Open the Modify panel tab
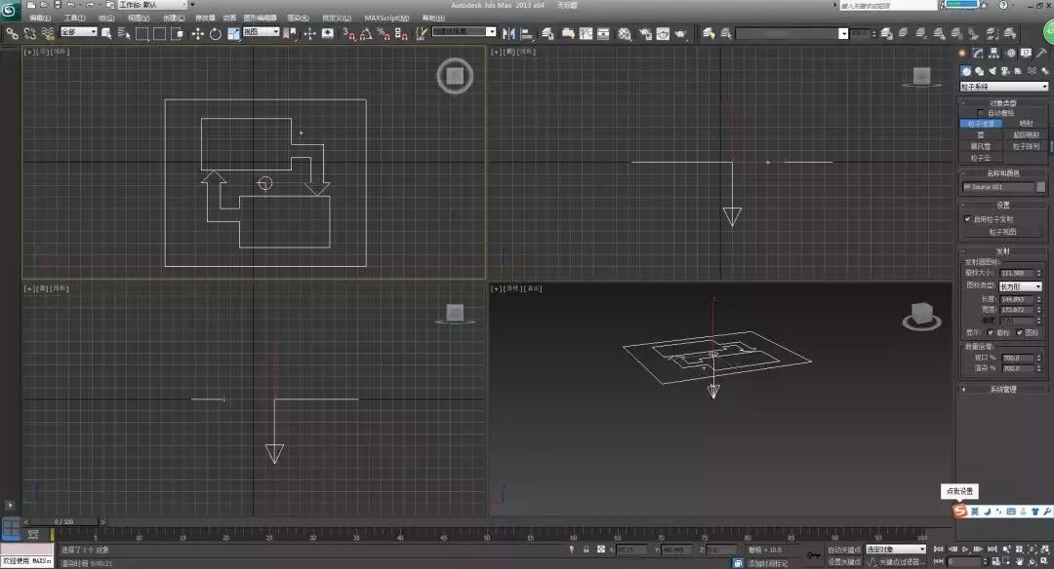 [x=978, y=53]
